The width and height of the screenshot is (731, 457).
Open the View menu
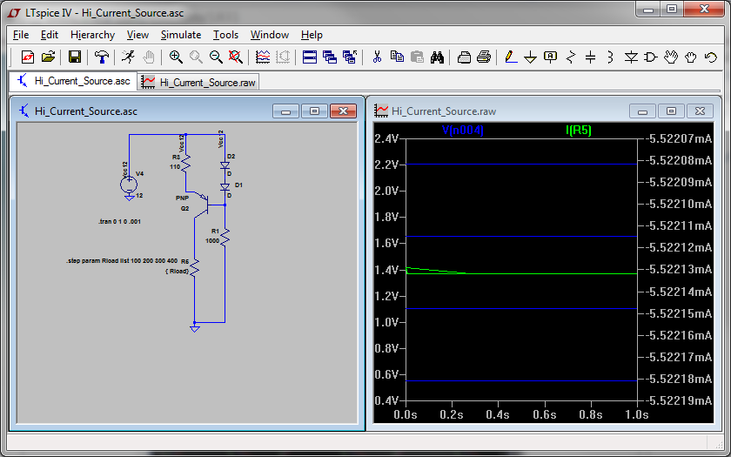(x=138, y=35)
